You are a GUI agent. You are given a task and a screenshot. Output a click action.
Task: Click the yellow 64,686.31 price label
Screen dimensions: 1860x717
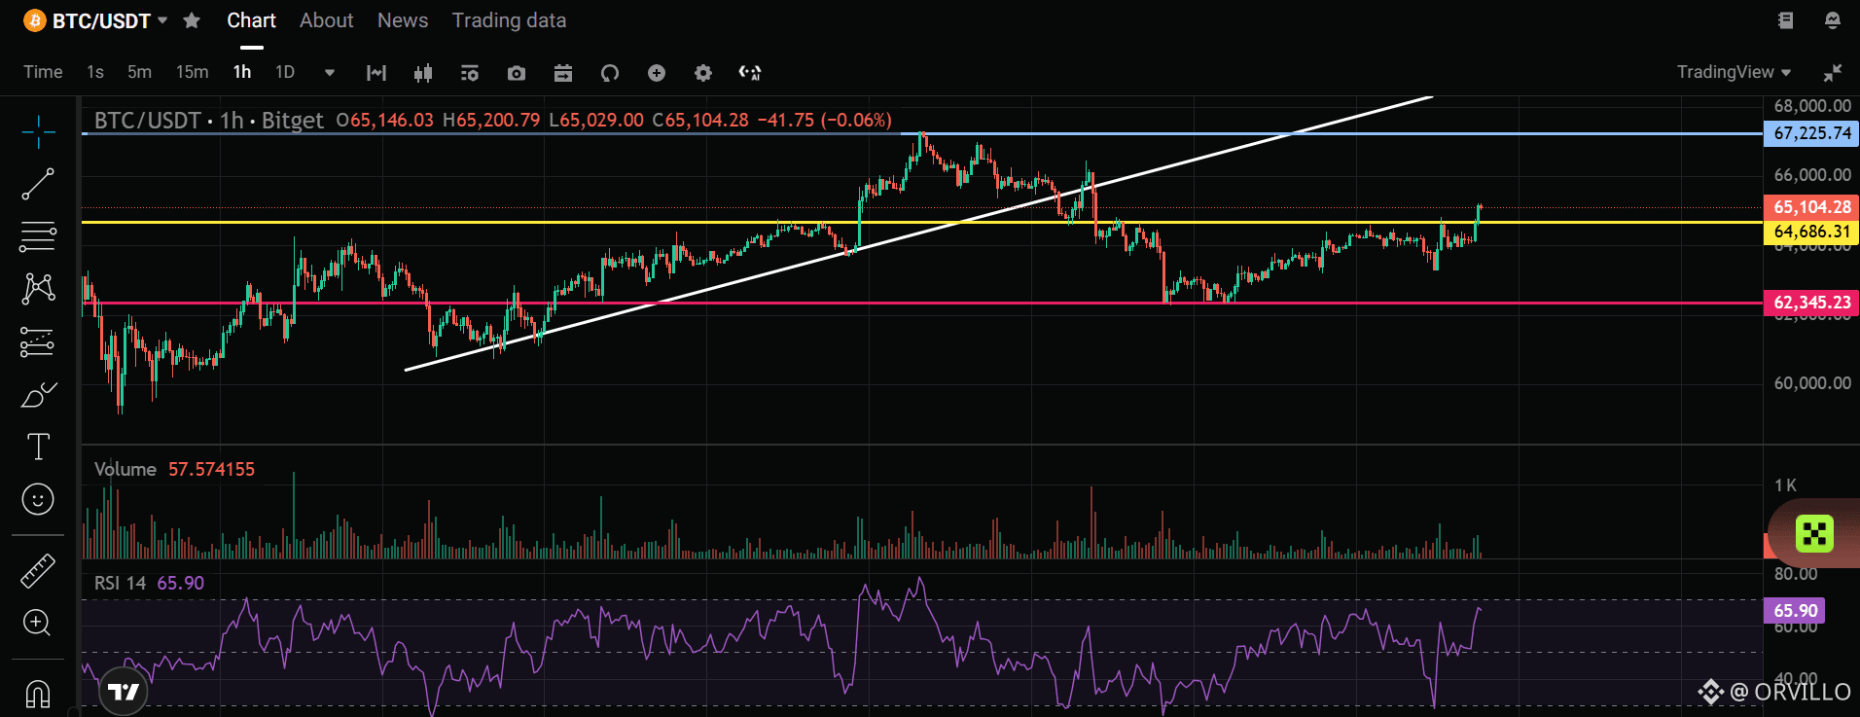1811,232
